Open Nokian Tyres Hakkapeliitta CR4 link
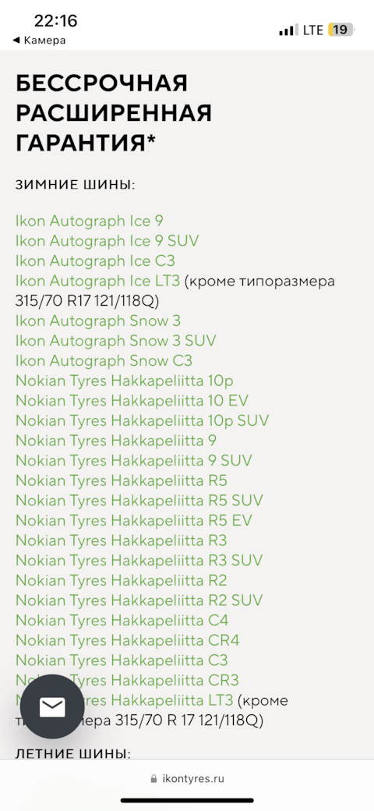The image size is (374, 811). (128, 640)
